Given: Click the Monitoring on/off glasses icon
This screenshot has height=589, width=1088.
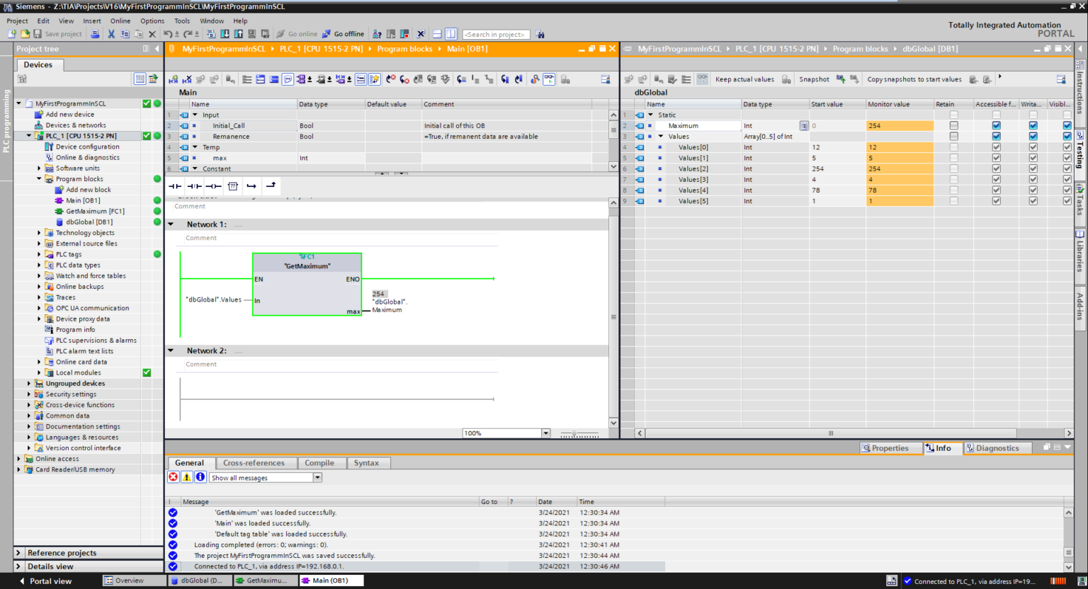Looking at the screenshot, I should pyautogui.click(x=549, y=79).
